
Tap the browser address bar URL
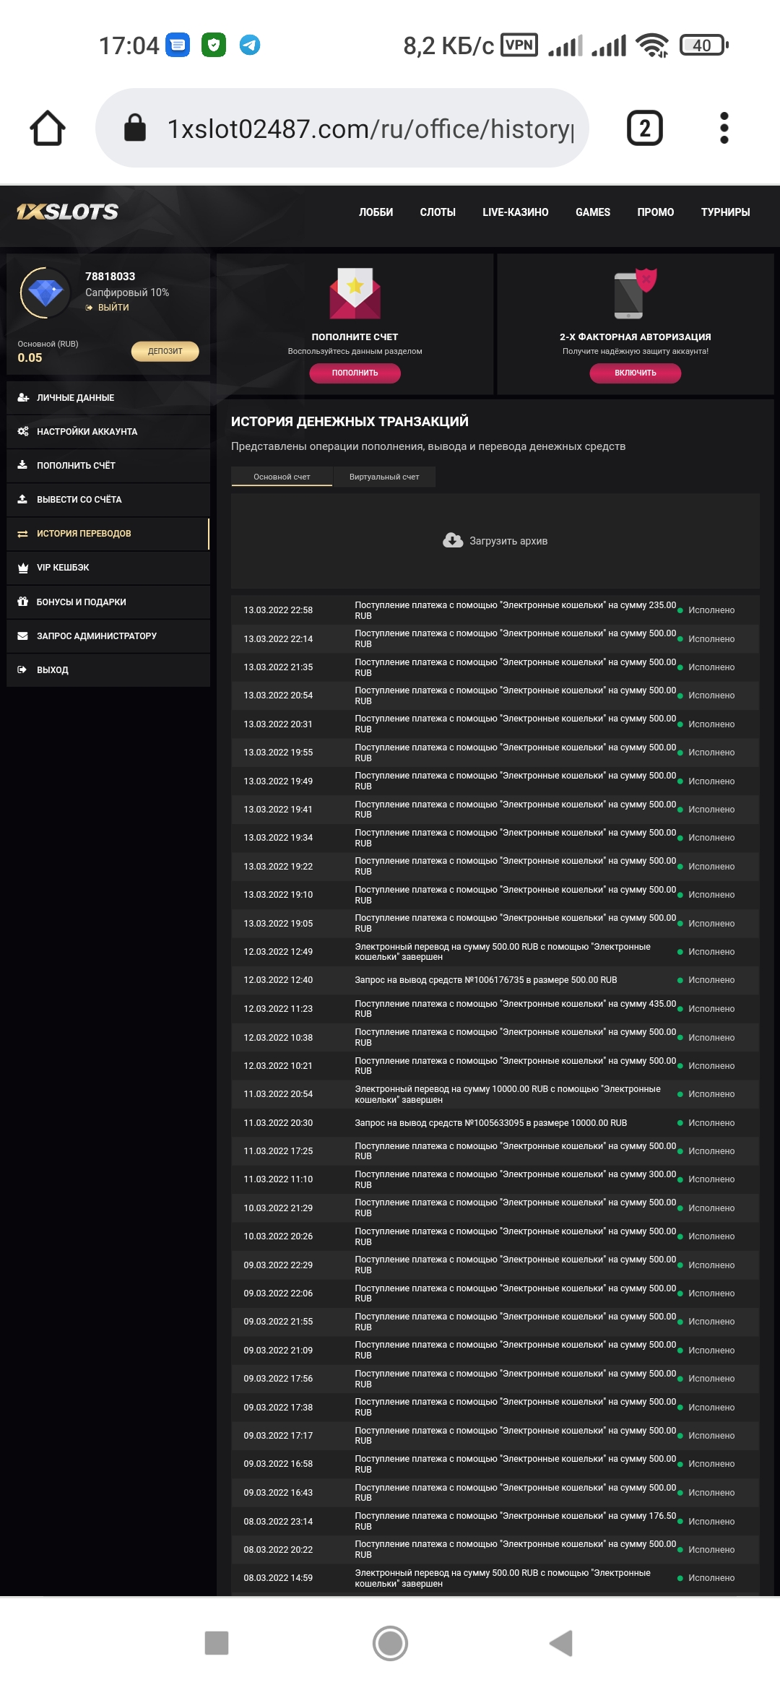[370, 129]
